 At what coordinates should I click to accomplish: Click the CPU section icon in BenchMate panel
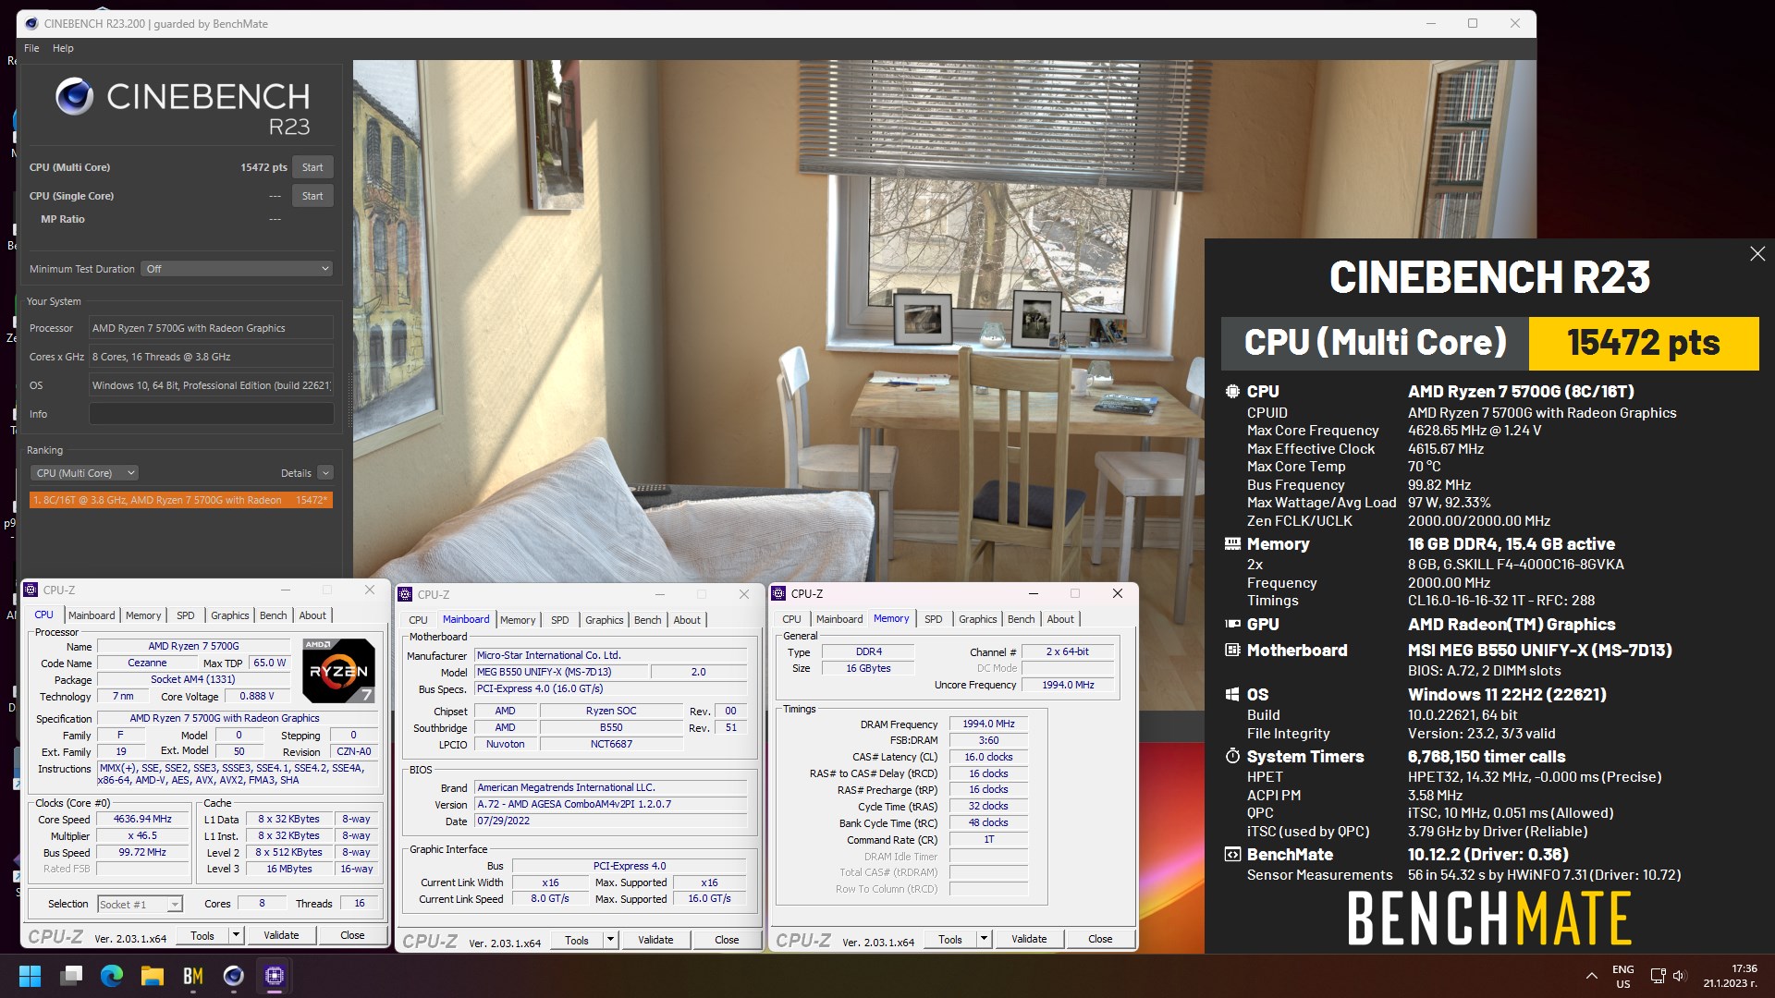pyautogui.click(x=1232, y=392)
